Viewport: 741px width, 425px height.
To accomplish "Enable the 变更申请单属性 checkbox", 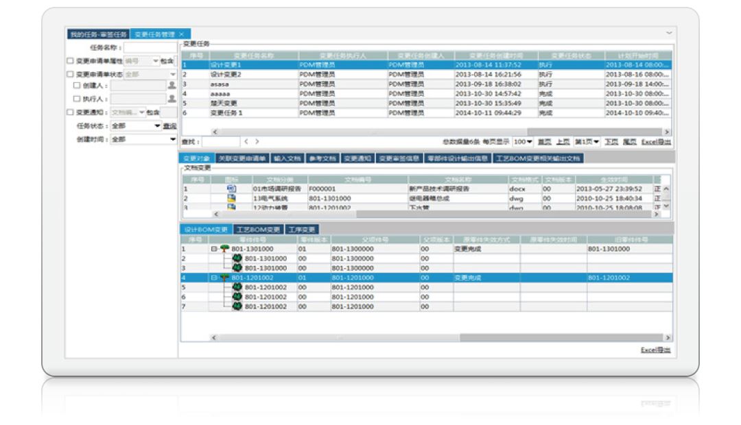I will click(69, 61).
